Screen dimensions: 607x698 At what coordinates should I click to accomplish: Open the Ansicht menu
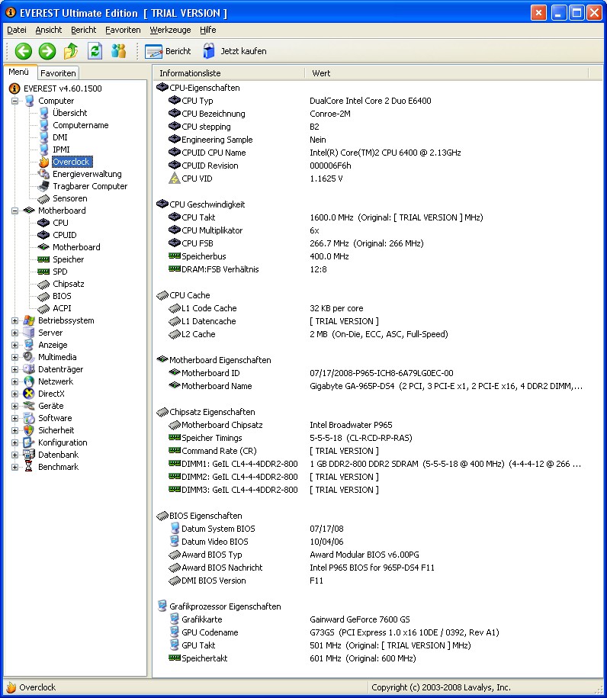click(49, 30)
